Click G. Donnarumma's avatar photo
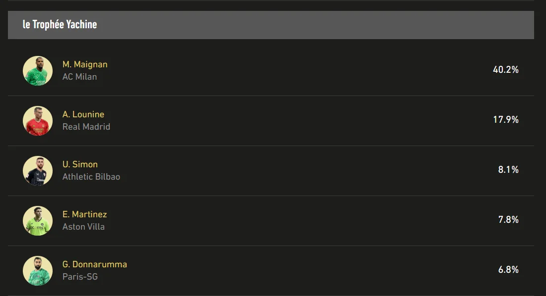This screenshot has height=296, width=546. (38, 271)
